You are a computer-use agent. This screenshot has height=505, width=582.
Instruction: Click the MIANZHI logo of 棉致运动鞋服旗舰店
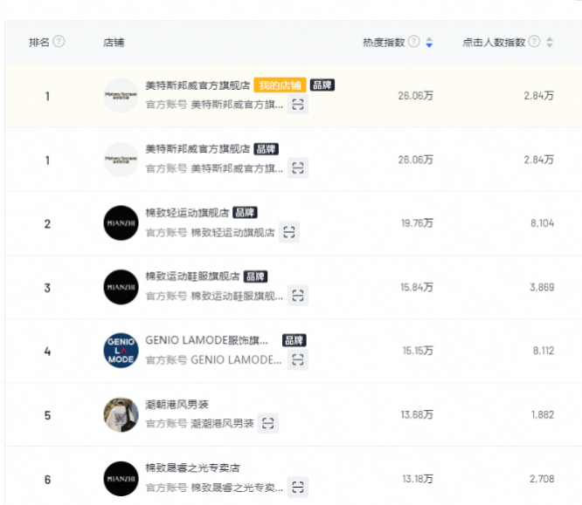tap(121, 287)
